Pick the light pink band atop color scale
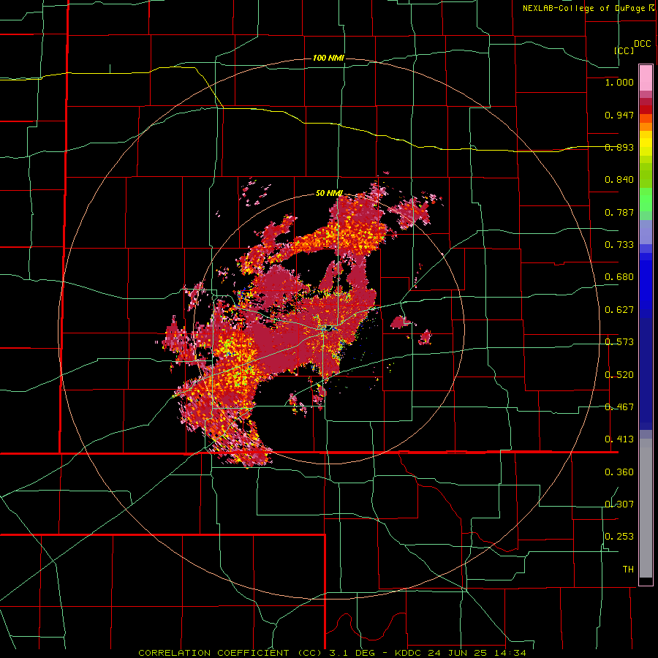 tap(646, 77)
